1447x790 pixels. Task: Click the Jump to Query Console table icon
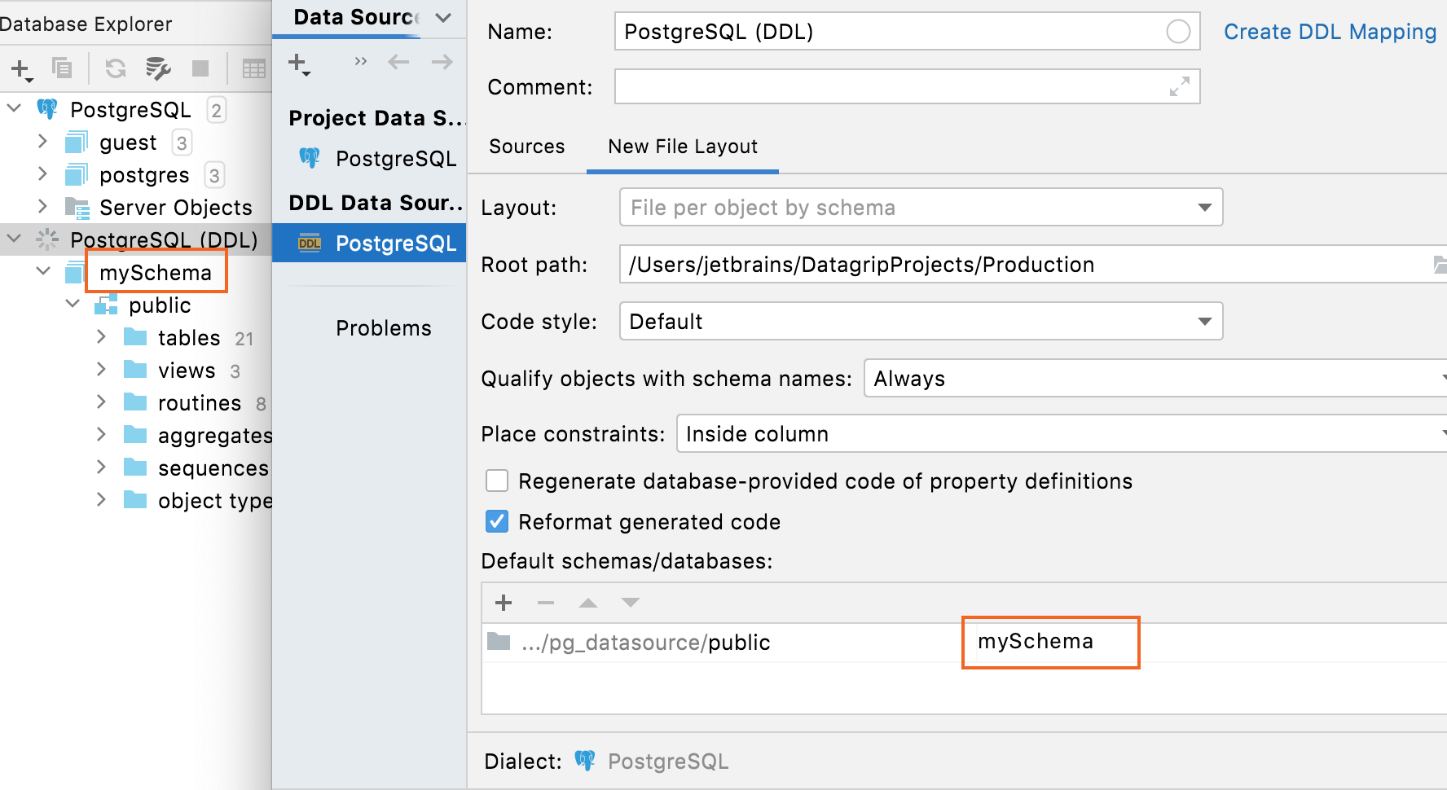pyautogui.click(x=253, y=69)
